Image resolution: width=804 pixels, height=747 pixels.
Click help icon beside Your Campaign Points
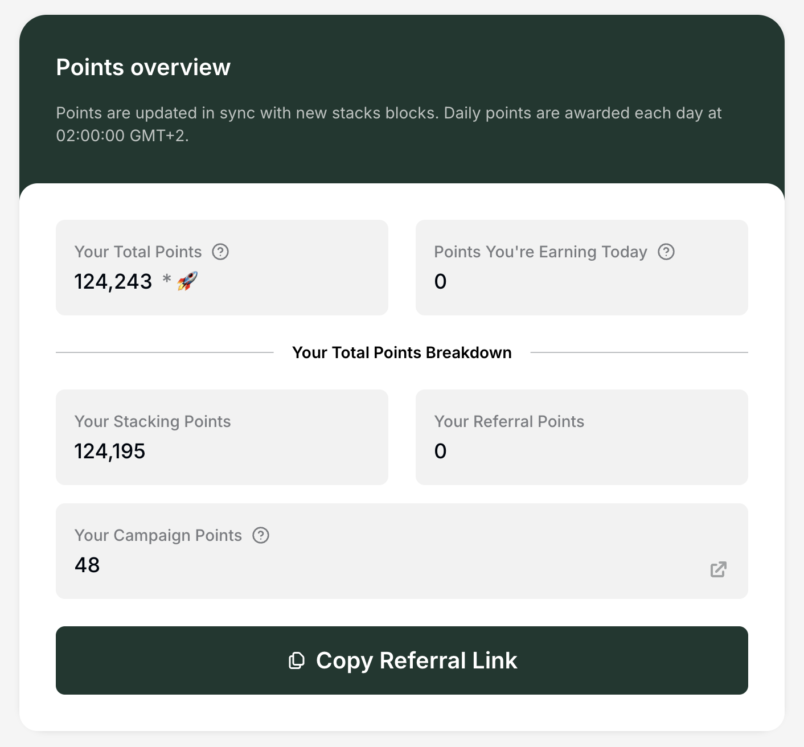[261, 535]
